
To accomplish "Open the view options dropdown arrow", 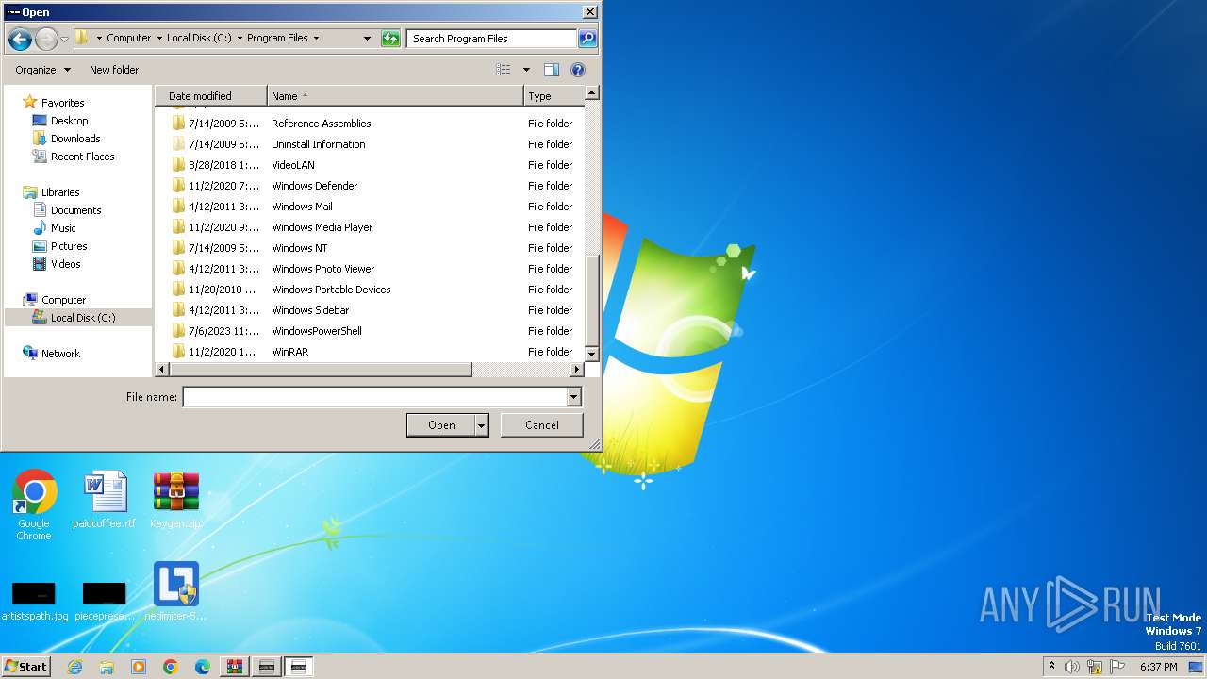I will tap(526, 70).
